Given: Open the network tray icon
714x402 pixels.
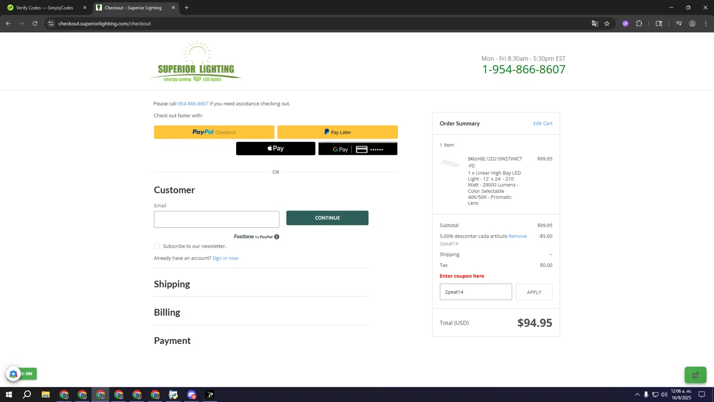Looking at the screenshot, I should coord(655,394).
